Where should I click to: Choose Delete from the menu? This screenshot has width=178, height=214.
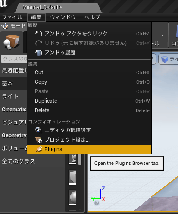(89, 110)
